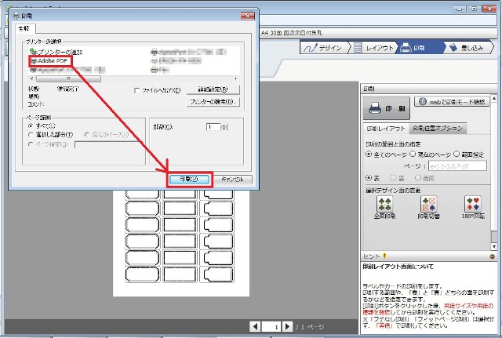Adjust 部数 copies spinner arrows
Viewport: 502px width, 338px height.
pyautogui.click(x=224, y=127)
